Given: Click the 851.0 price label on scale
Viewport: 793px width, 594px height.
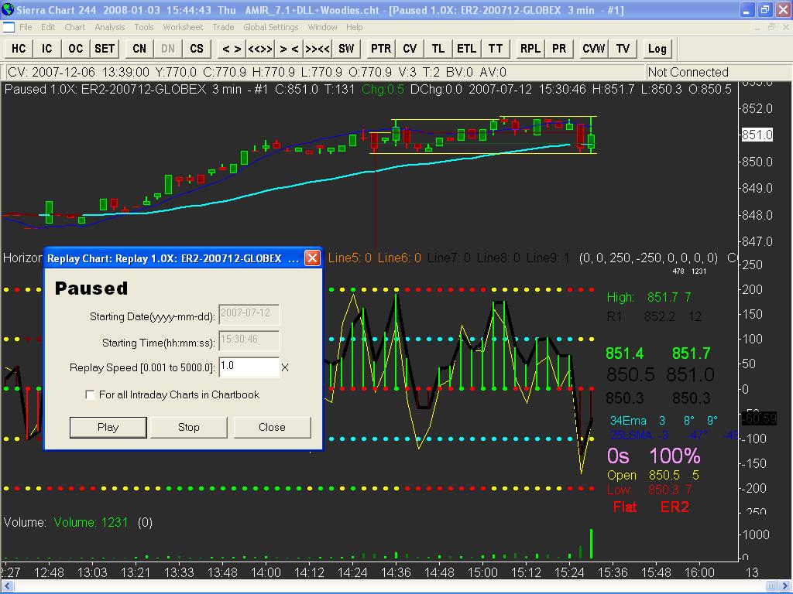Looking at the screenshot, I should point(757,135).
